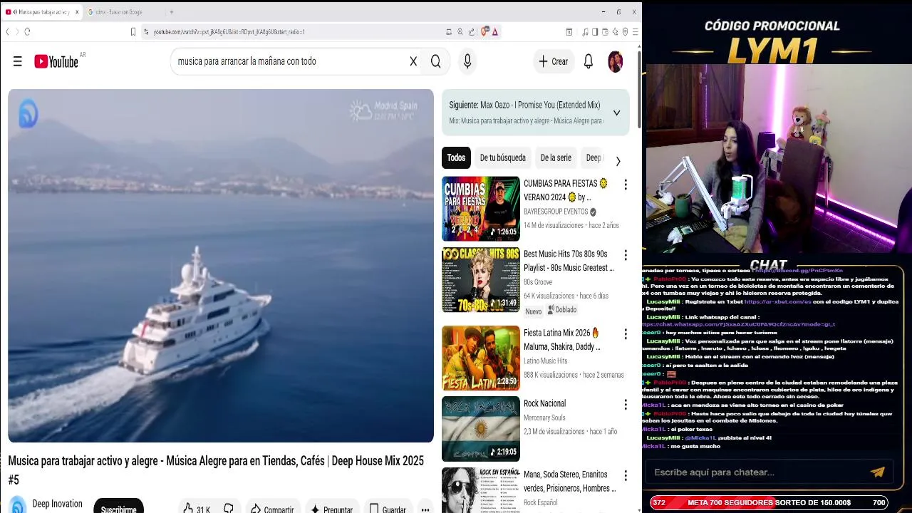
Task: Dislike the video with thumbs down
Action: (x=229, y=509)
